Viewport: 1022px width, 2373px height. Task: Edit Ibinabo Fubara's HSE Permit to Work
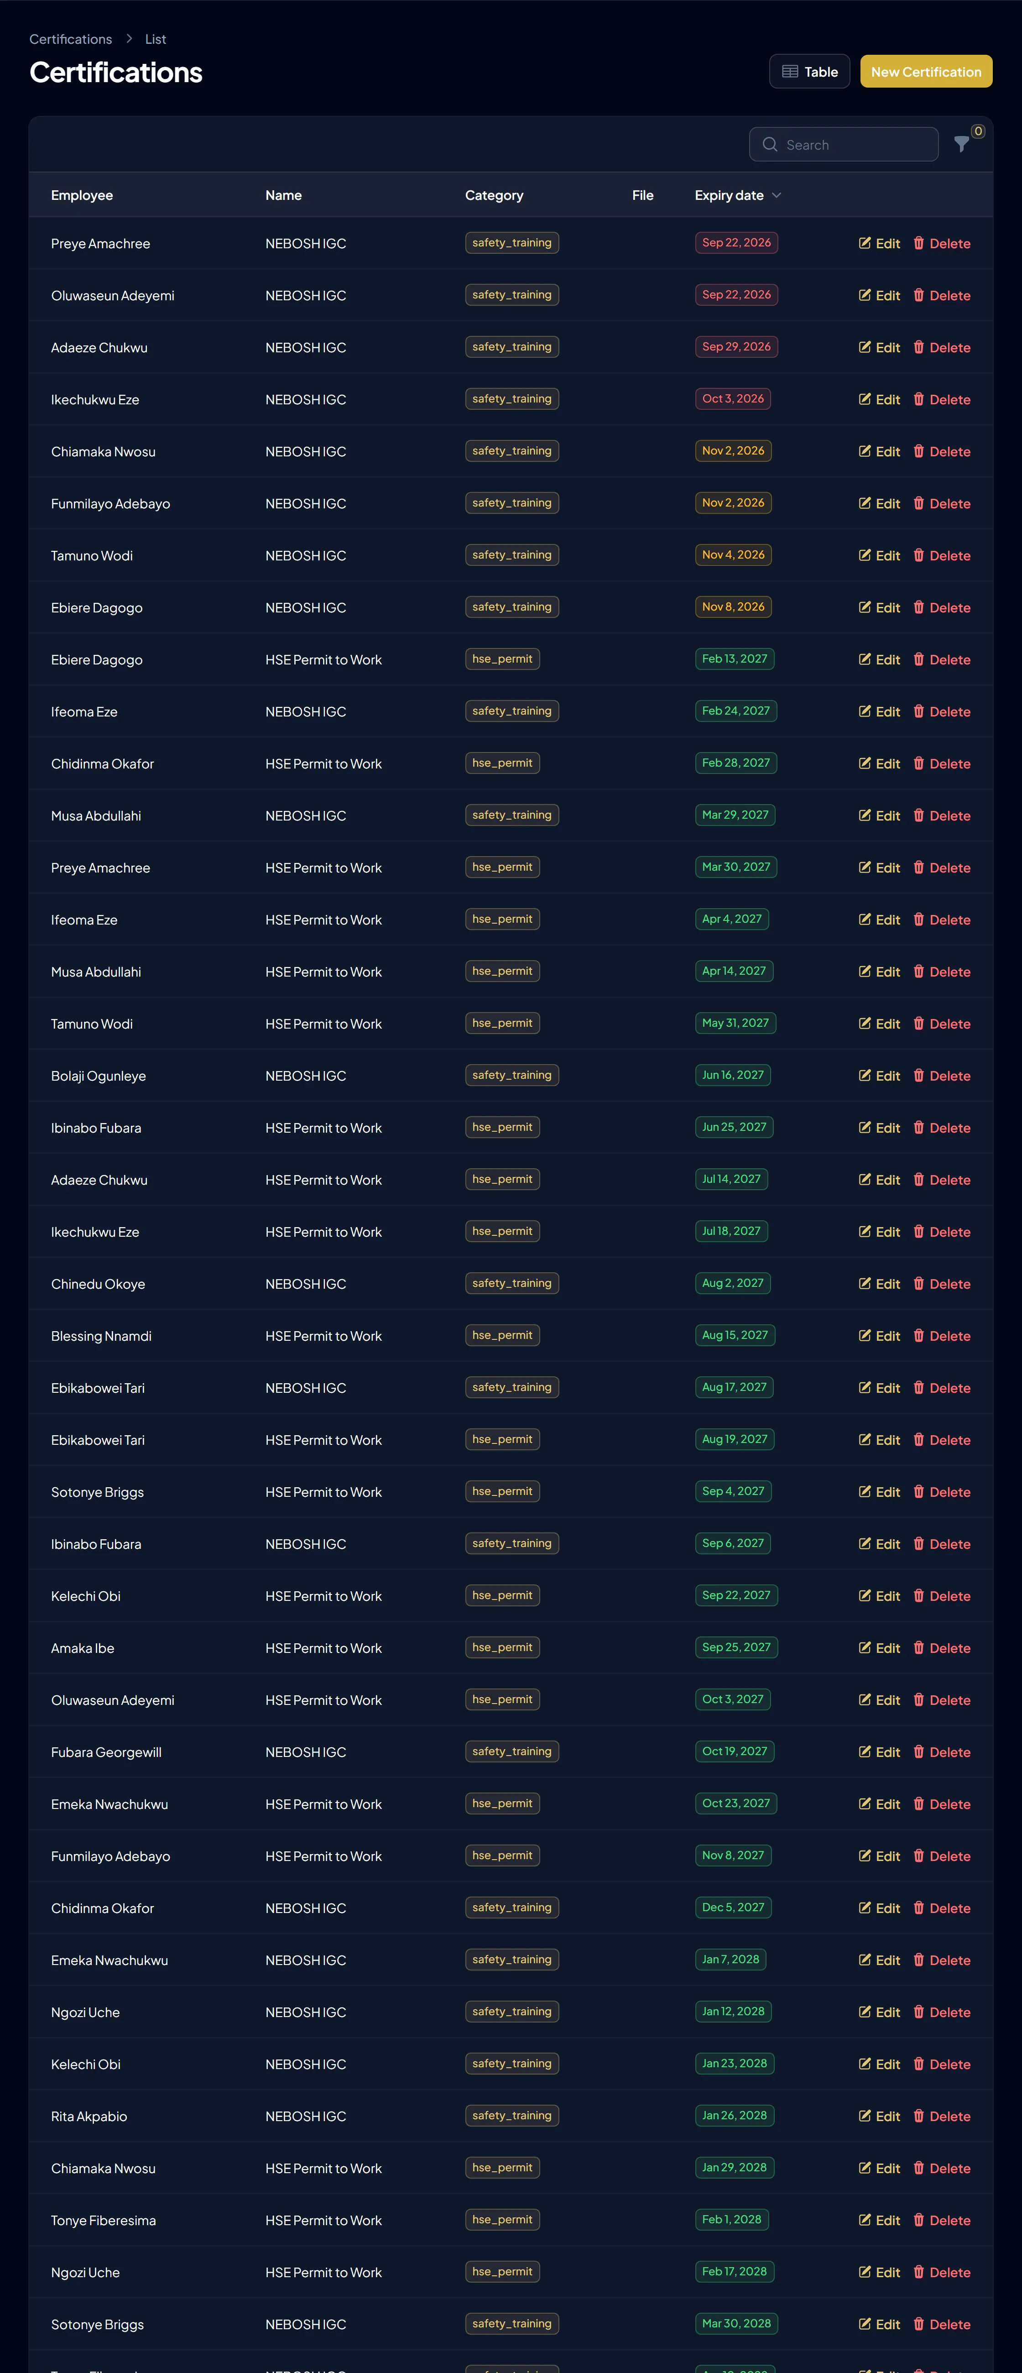click(x=879, y=1129)
